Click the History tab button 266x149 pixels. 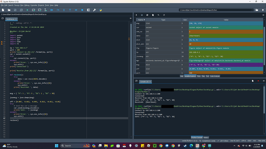[x=206, y=137]
